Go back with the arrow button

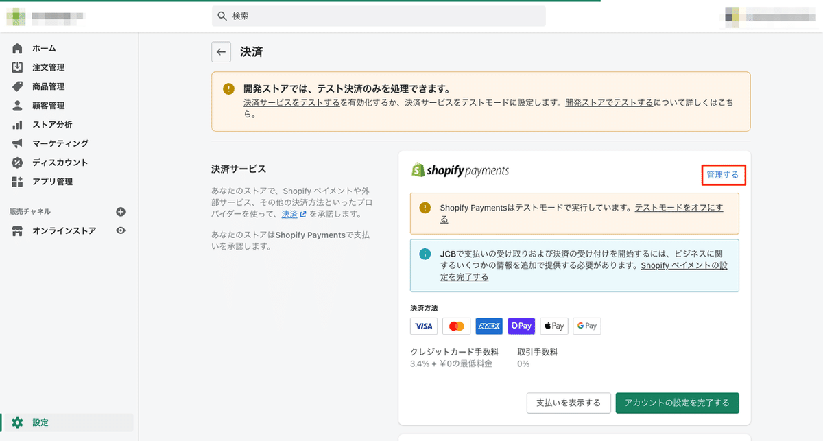(x=221, y=51)
